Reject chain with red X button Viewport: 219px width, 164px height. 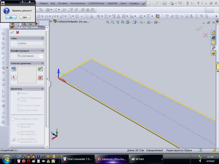[40, 77]
